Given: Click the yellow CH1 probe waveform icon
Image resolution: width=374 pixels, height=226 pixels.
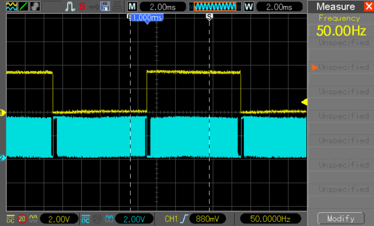Looking at the screenshot, I should tap(33, 218).
